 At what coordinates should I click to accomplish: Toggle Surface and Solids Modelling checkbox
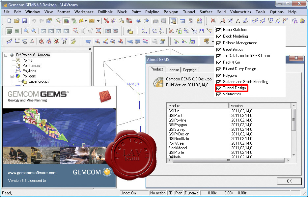(218, 82)
